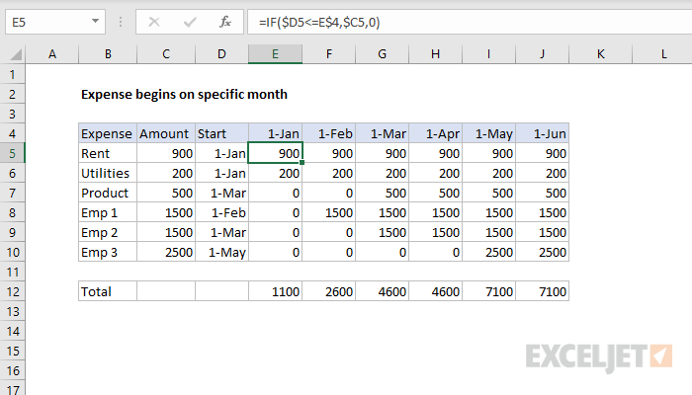Click the 'Total' cell
Image resolution: width=692 pixels, height=395 pixels.
coord(108,291)
